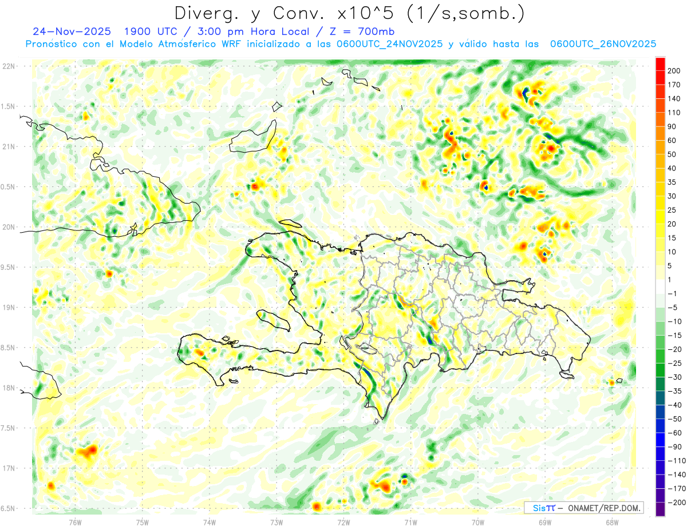The height and width of the screenshot is (530, 687).
Task: Click the '70W' longitude label
Action: [x=478, y=522]
